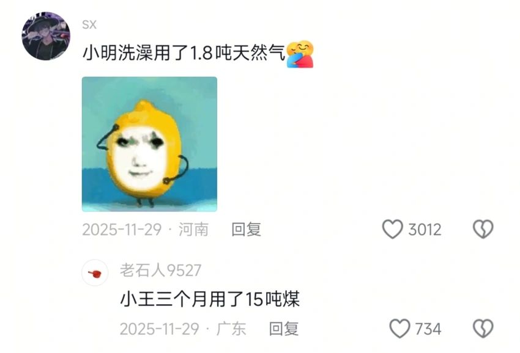Dislike 老石人9527 reply with broken heart
This screenshot has height=353, width=520.
(483, 329)
